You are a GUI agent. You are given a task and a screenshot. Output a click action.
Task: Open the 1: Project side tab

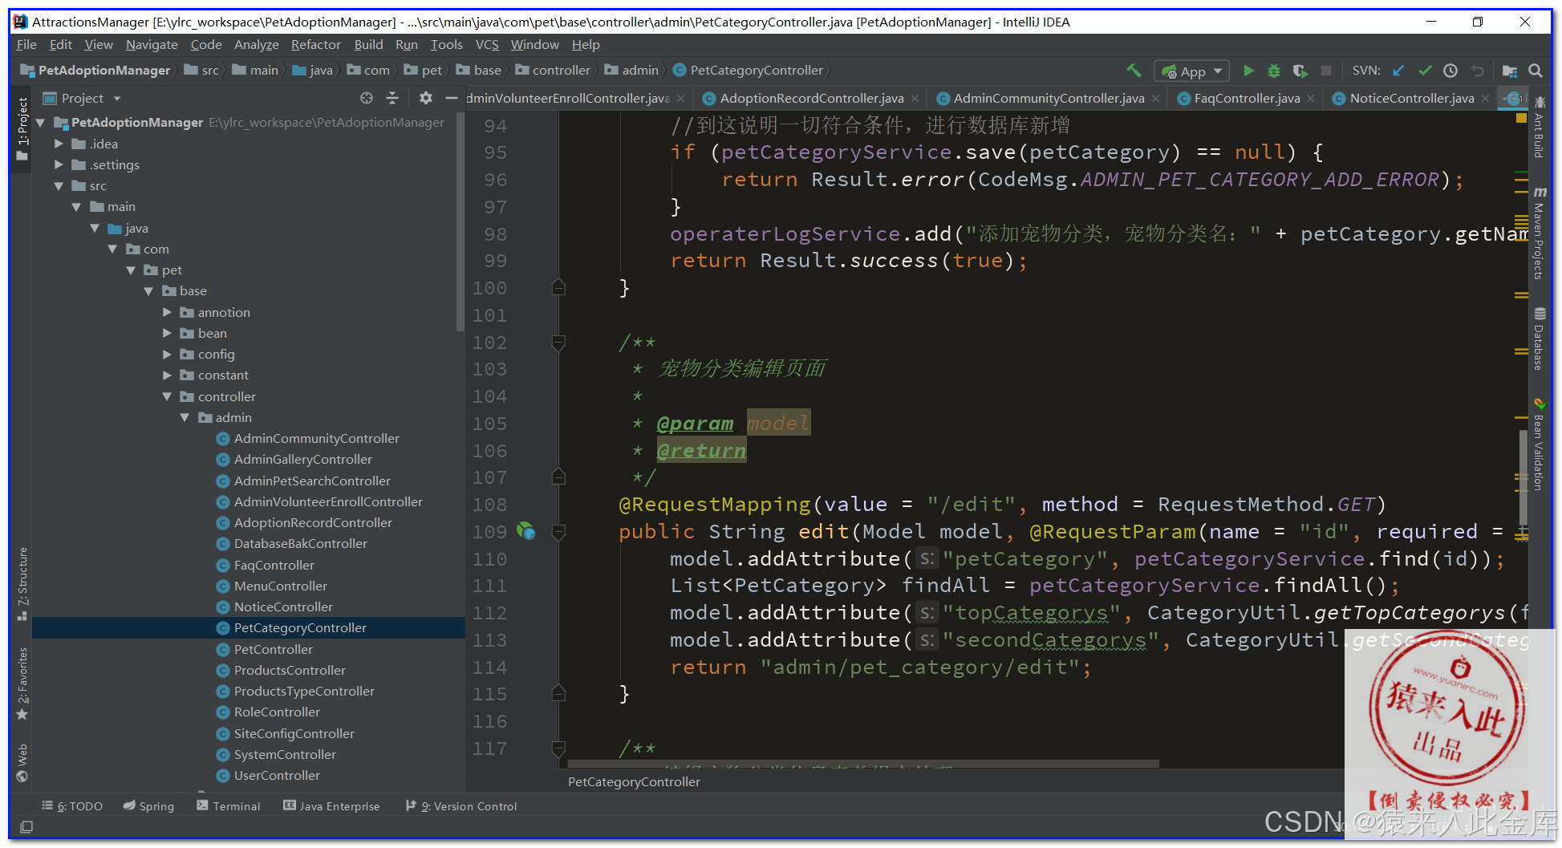tap(22, 128)
